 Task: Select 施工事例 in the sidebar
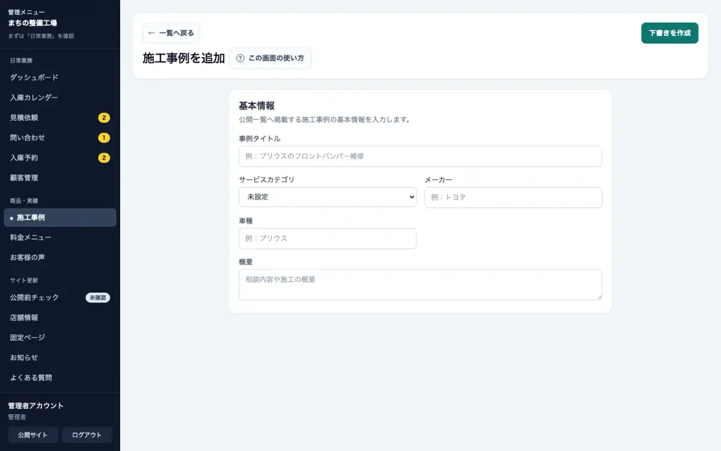point(60,218)
